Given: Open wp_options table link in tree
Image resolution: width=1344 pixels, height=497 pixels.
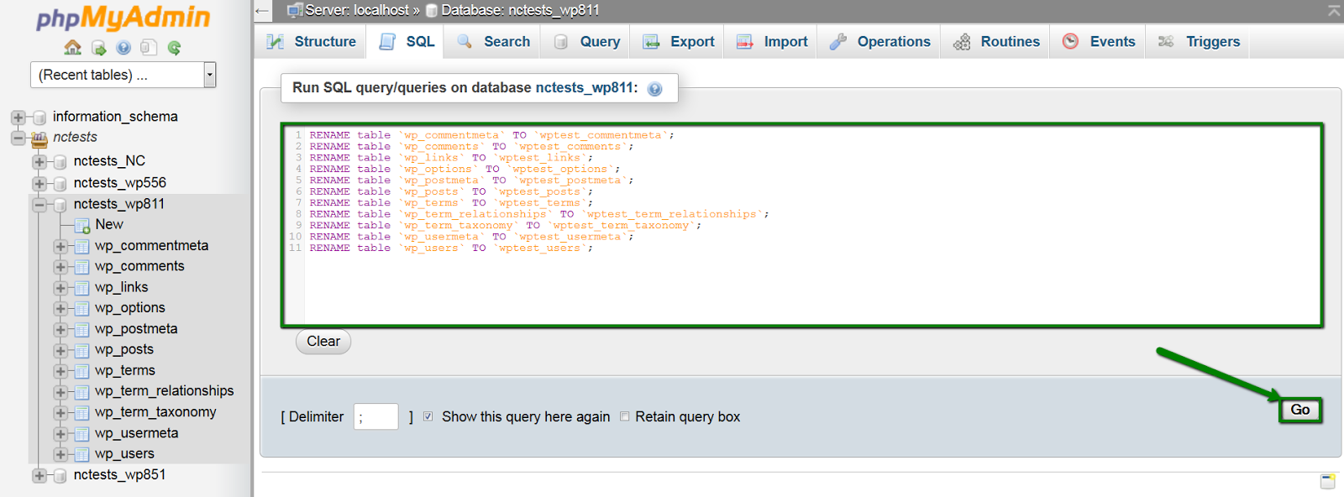Looking at the screenshot, I should click(130, 308).
